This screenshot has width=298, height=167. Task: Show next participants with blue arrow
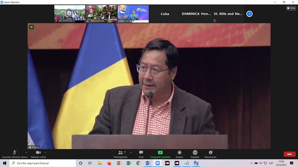[249, 14]
